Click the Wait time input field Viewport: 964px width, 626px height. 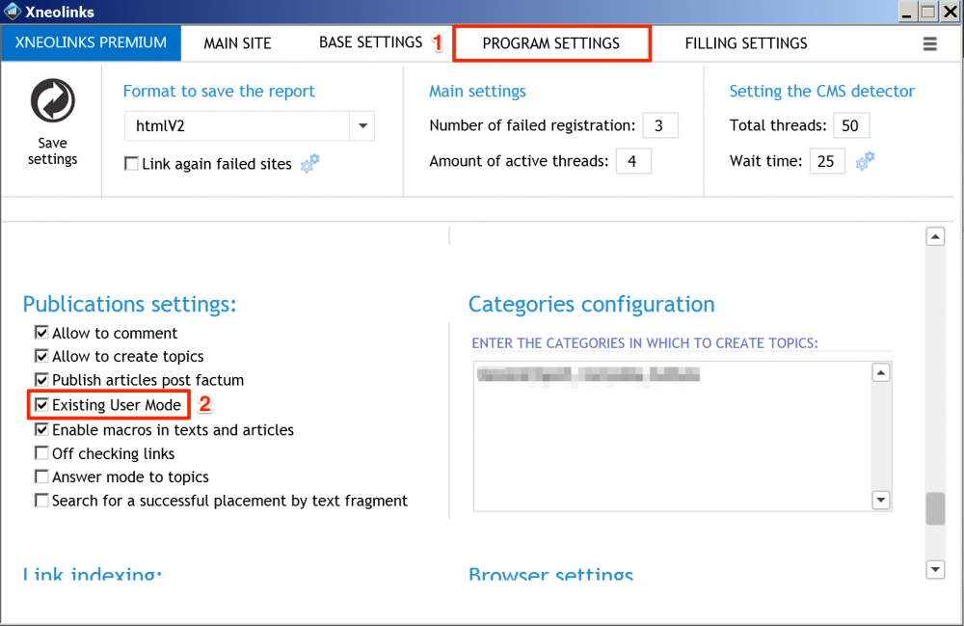[827, 161]
